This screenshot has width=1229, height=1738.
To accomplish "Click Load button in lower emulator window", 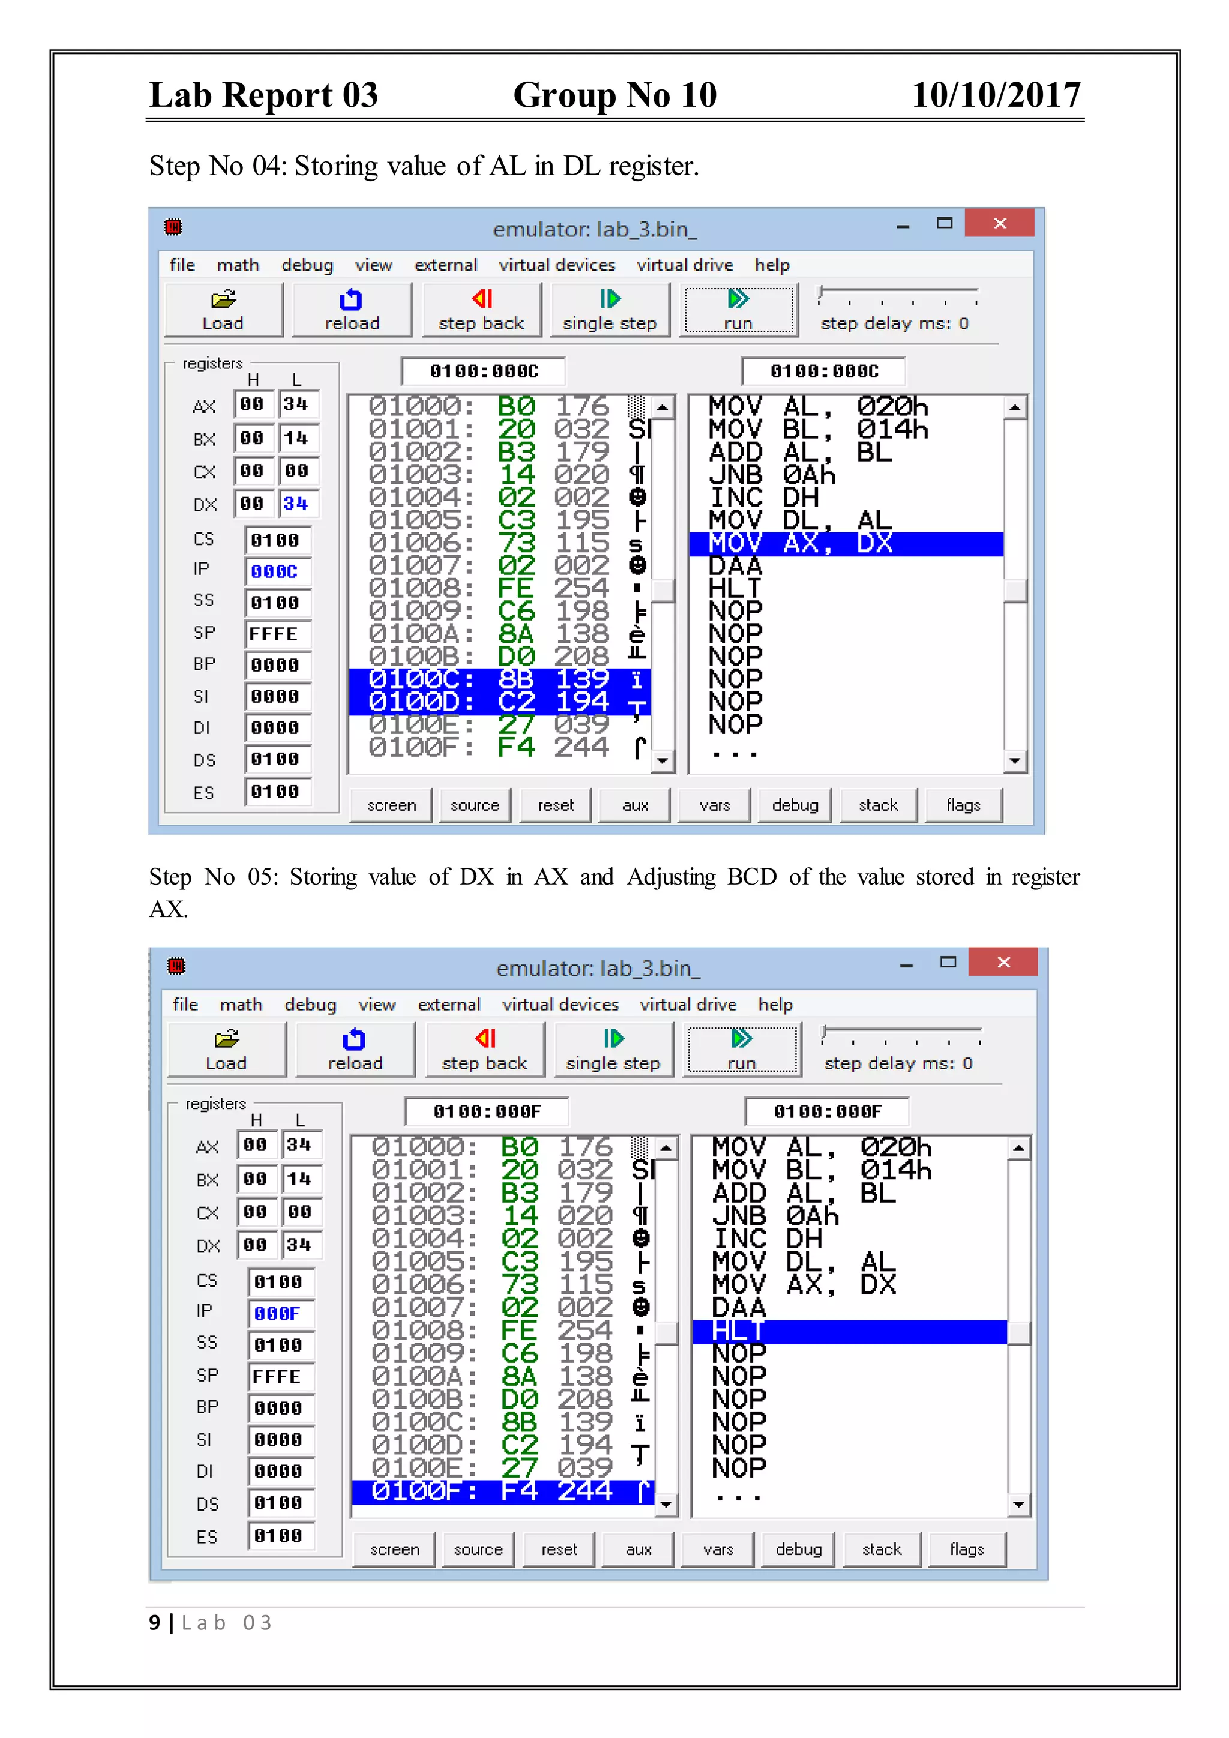I will [226, 1050].
